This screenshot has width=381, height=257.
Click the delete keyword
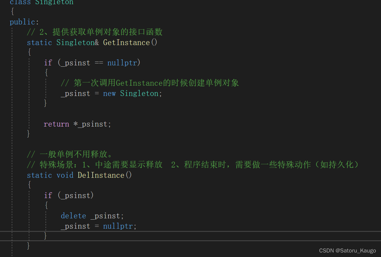pos(73,216)
